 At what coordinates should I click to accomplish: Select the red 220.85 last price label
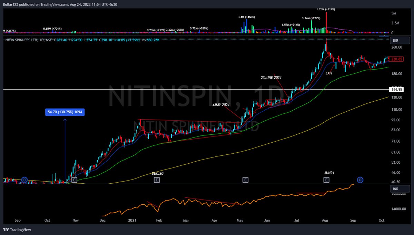(396, 59)
